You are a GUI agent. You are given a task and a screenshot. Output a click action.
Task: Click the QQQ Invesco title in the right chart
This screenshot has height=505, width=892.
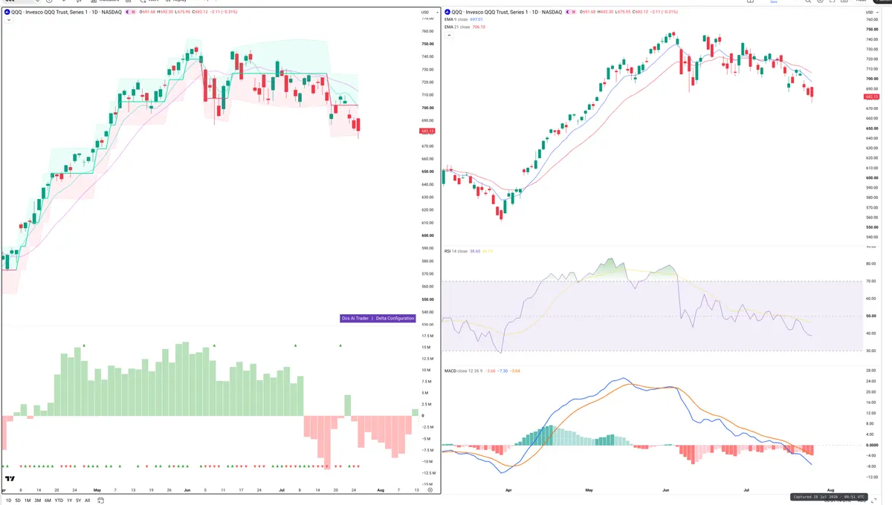[x=506, y=12]
